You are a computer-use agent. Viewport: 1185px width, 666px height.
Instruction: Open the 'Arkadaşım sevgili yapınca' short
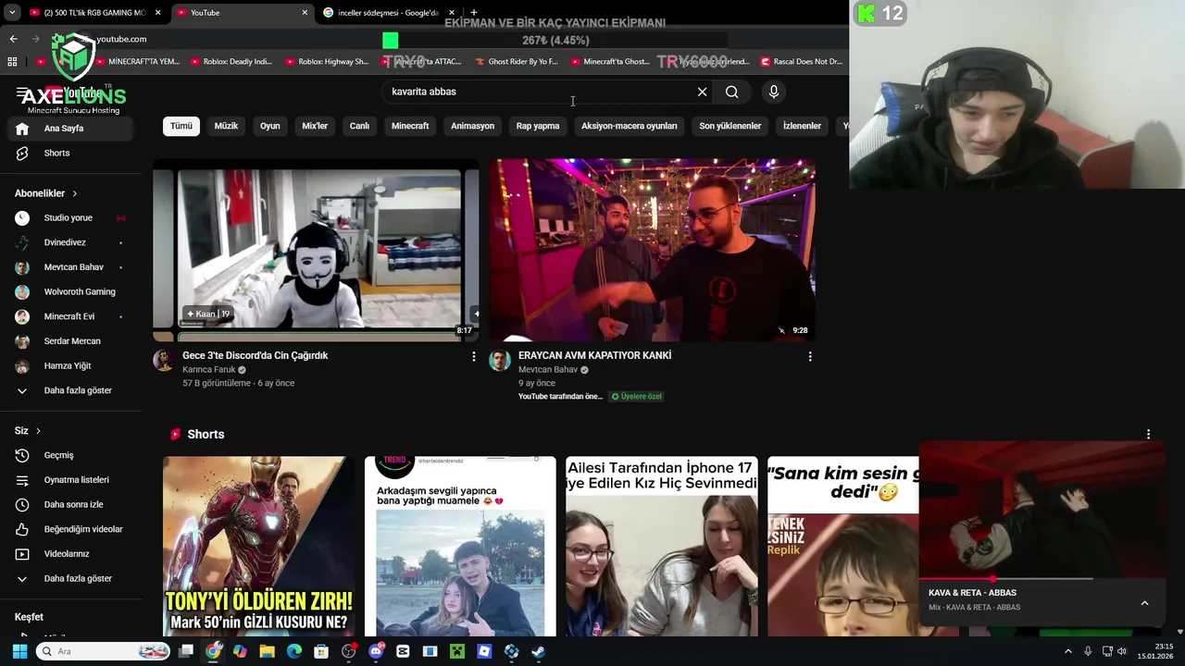[460, 547]
